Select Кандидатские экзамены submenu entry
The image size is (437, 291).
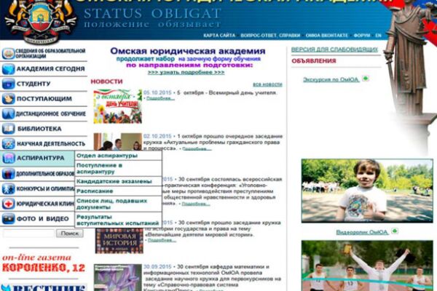click(x=114, y=182)
